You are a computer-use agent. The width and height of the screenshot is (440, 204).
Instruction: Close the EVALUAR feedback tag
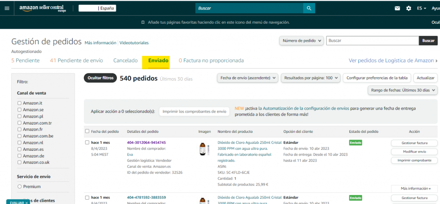tap(26, 203)
